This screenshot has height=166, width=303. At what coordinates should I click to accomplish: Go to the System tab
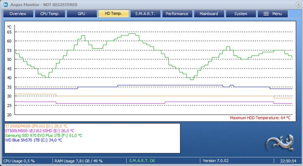(x=241, y=14)
